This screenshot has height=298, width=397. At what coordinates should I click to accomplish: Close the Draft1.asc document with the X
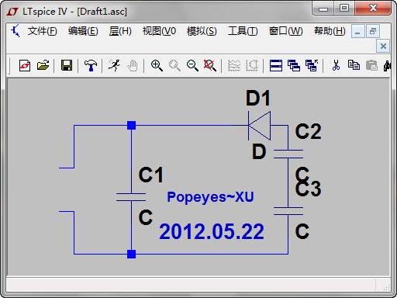click(383, 47)
